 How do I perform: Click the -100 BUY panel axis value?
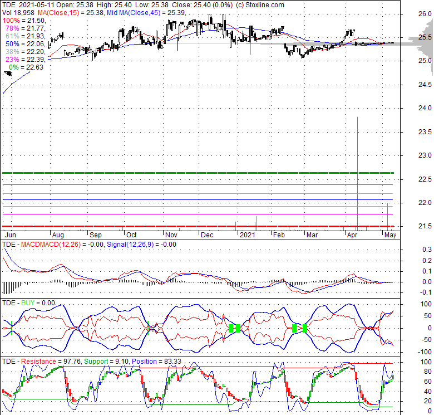[x=424, y=352]
